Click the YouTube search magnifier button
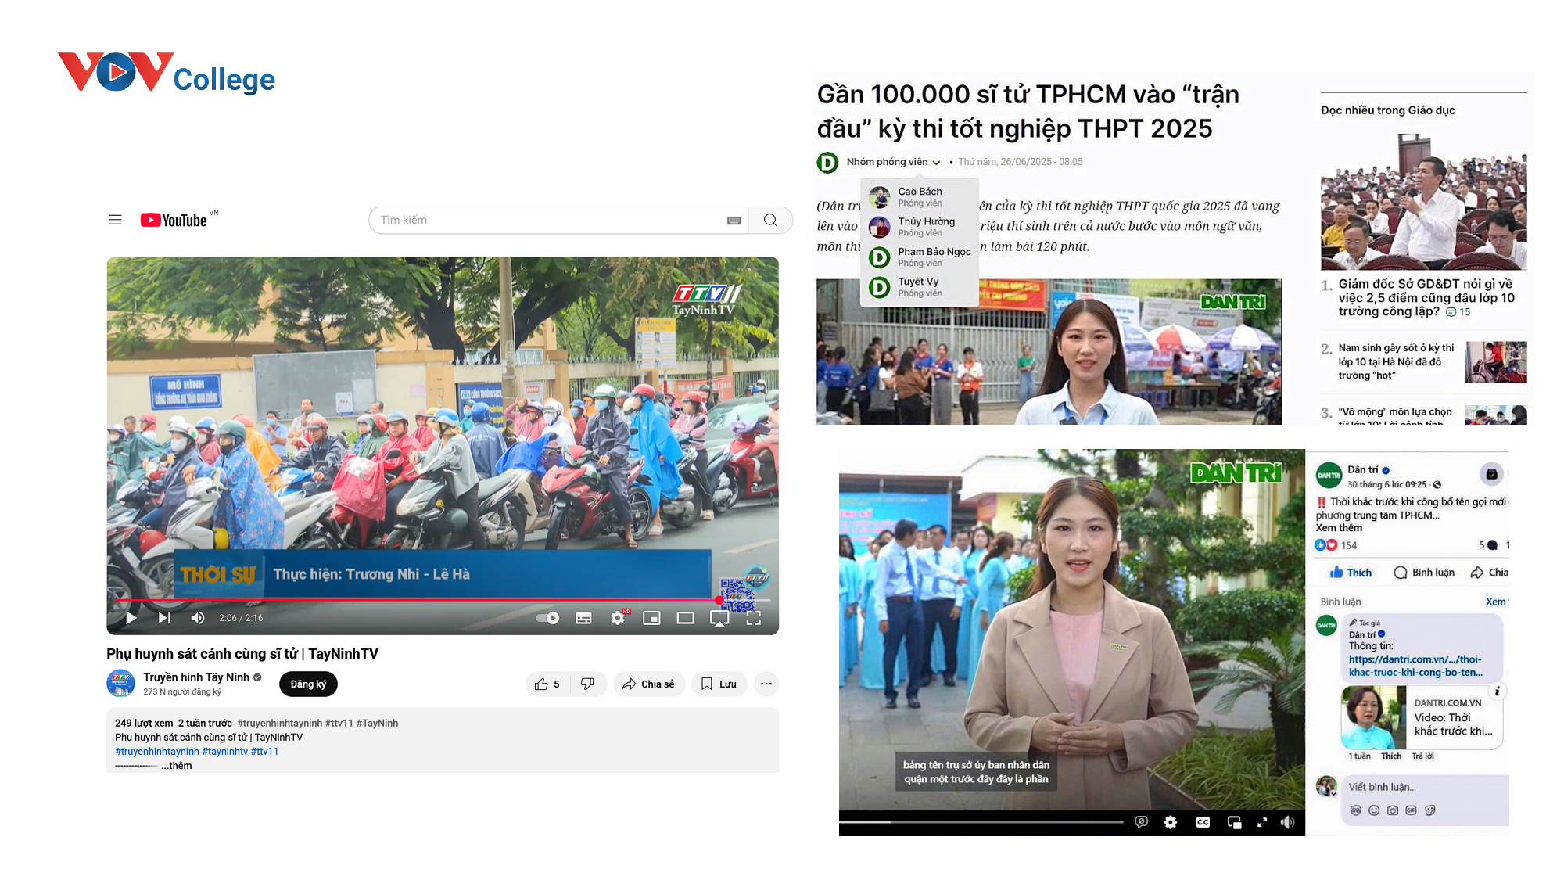Screen dimensions: 1564x880 pos(770,220)
